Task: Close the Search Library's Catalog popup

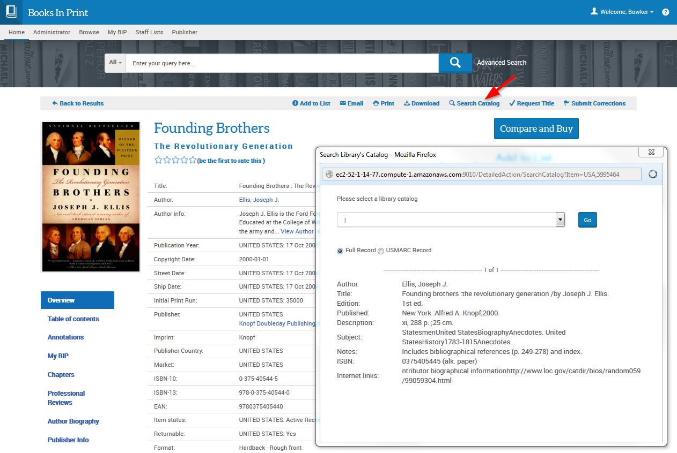Action: pos(651,153)
